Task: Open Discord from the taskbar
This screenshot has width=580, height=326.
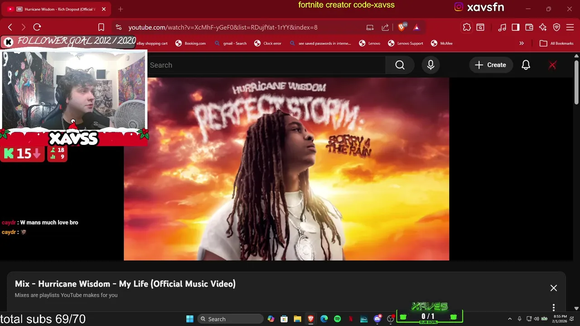Action: pyautogui.click(x=377, y=319)
